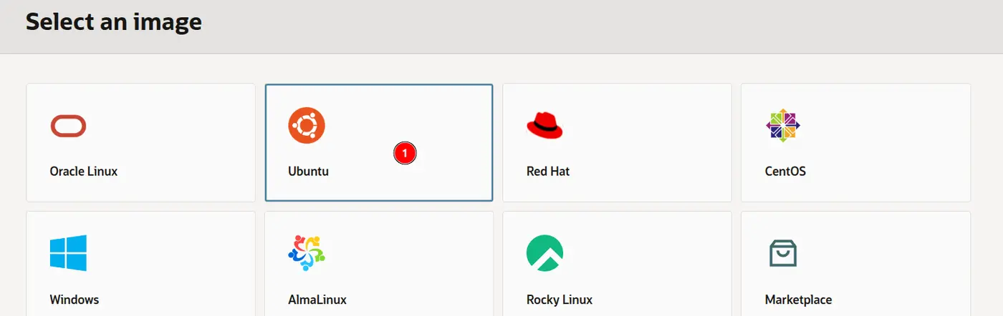Click the CentOS multicolor logo
The image size is (1003, 316).
click(x=783, y=126)
